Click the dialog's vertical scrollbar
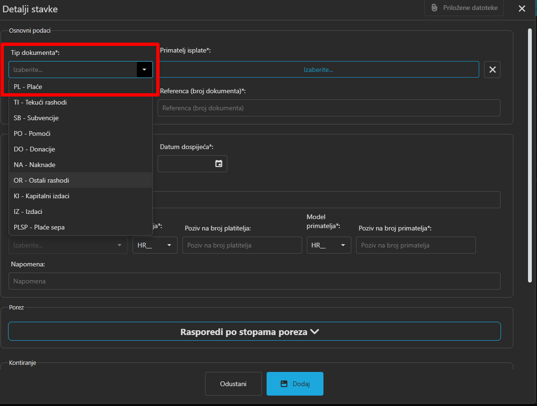Image resolution: width=537 pixels, height=406 pixels. tap(530, 156)
